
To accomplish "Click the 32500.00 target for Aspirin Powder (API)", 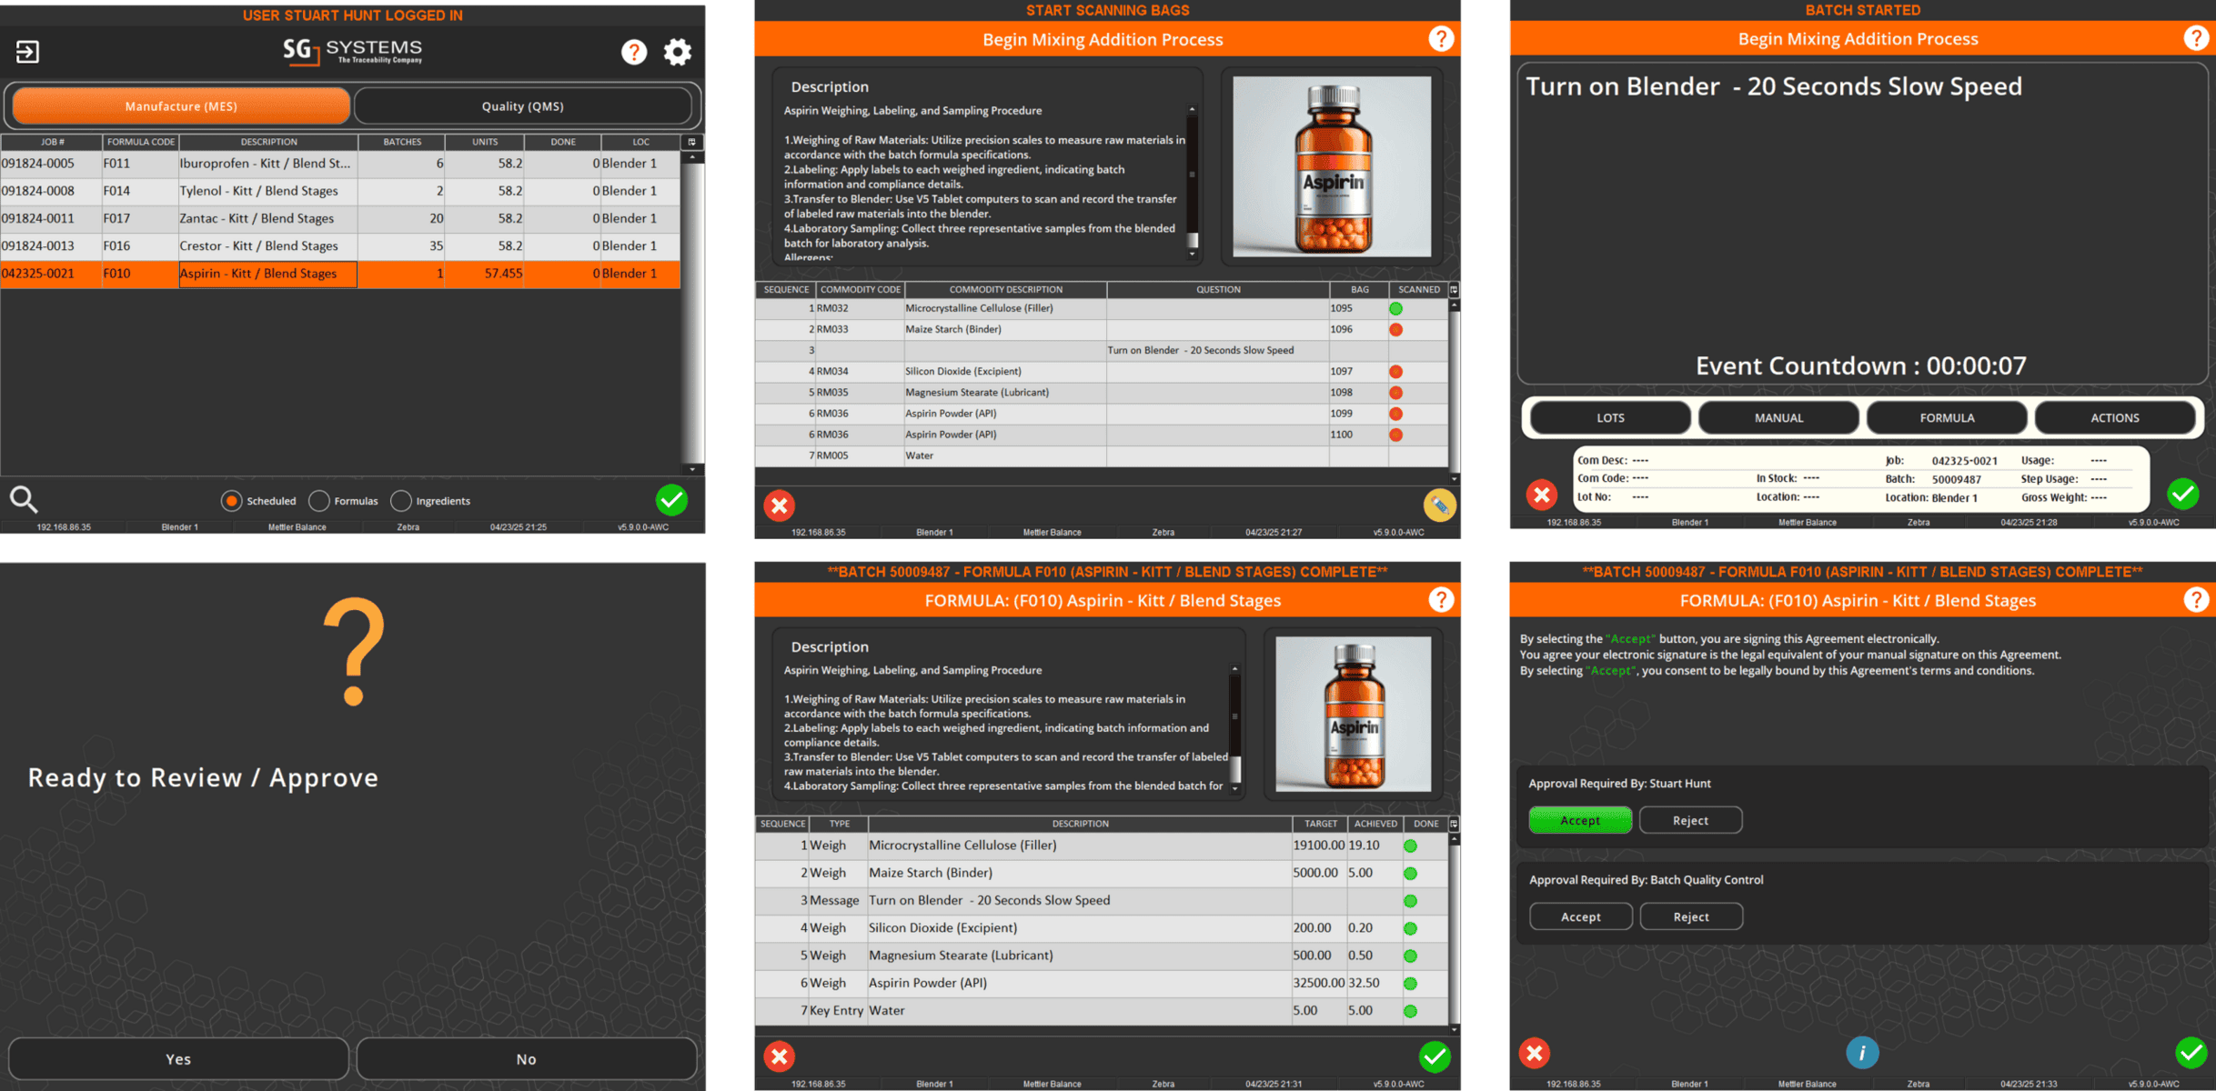I will point(1318,984).
